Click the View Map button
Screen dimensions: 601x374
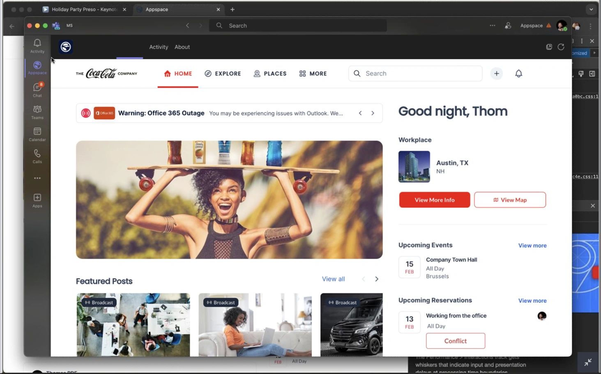tap(510, 200)
